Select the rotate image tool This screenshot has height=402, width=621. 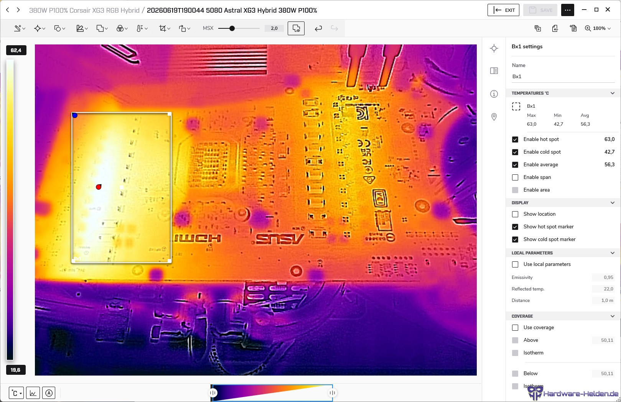184,28
